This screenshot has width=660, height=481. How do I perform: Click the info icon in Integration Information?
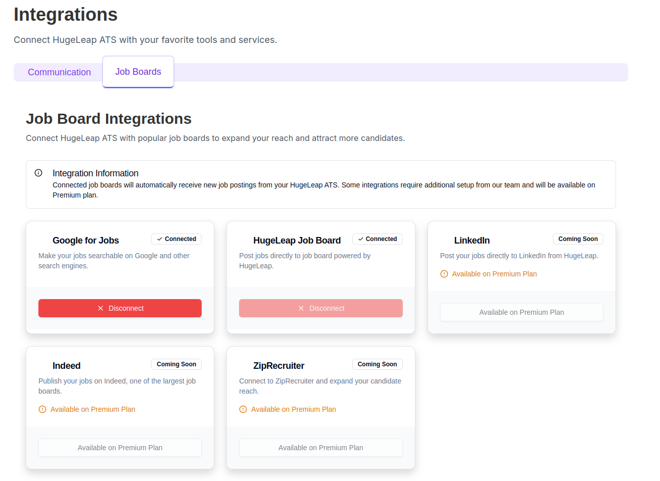coord(38,173)
